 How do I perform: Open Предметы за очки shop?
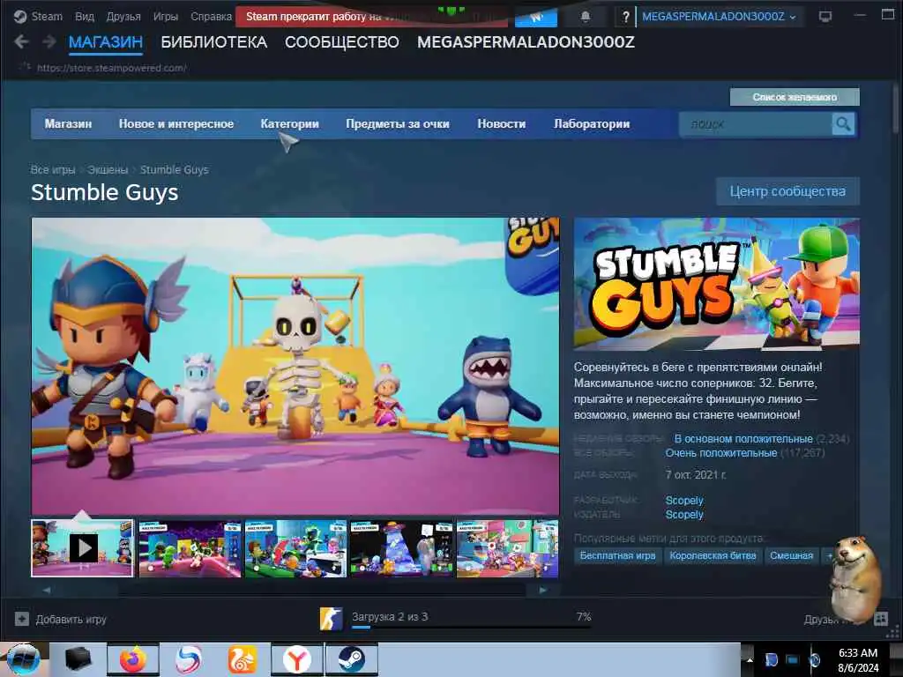click(398, 123)
